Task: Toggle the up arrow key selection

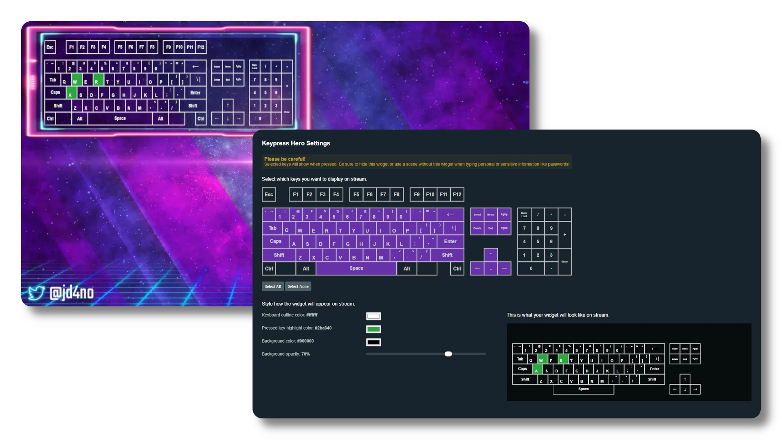Action: [491, 255]
